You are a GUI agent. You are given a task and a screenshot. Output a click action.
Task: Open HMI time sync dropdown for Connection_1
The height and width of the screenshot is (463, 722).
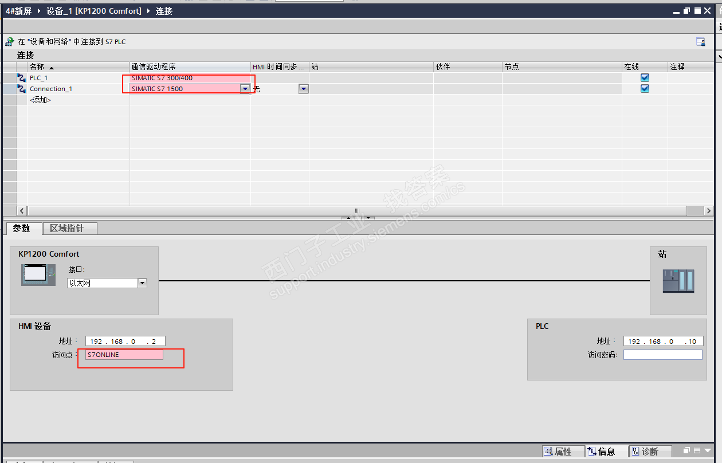[304, 89]
